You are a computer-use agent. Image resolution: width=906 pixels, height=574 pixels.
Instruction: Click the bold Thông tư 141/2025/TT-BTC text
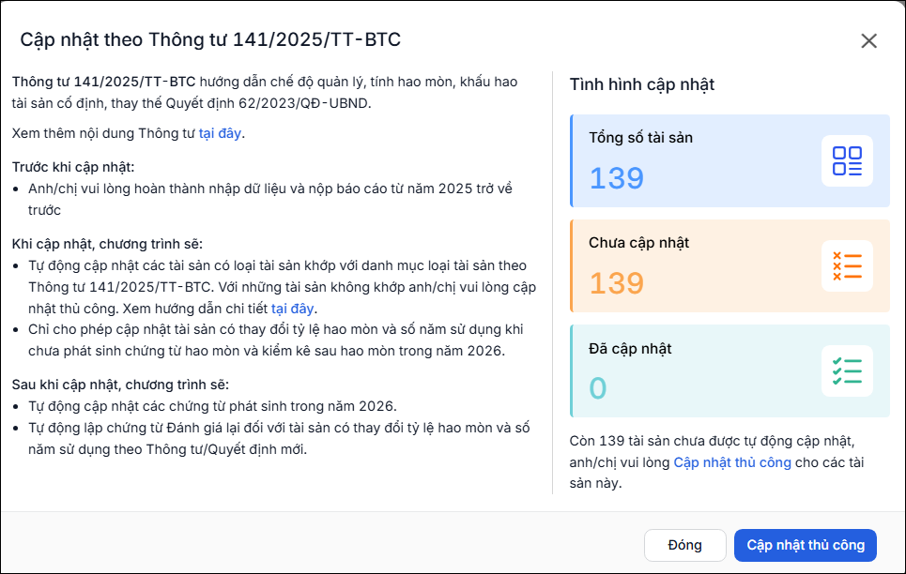pyautogui.click(x=104, y=82)
